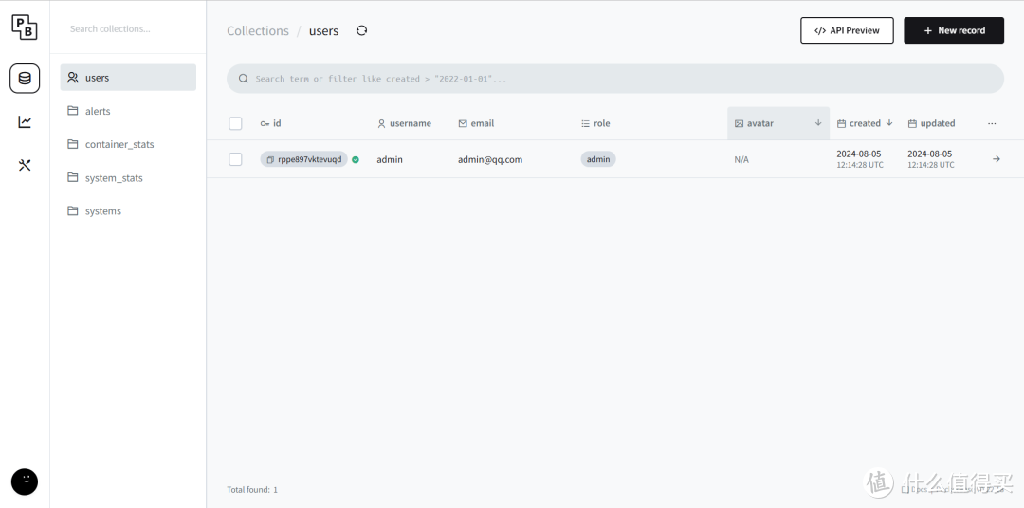
Task: Focus the records search filter field
Action: [x=614, y=79]
